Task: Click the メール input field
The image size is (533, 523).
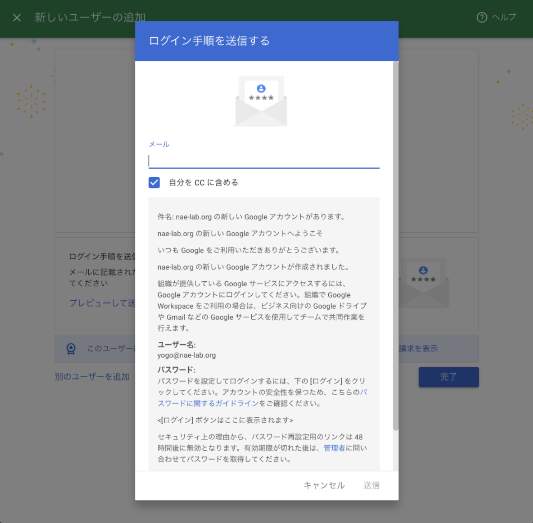Action: click(264, 160)
